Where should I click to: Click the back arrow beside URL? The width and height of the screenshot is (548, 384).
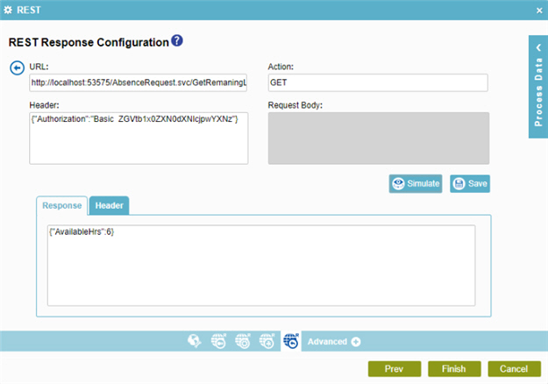(x=17, y=68)
